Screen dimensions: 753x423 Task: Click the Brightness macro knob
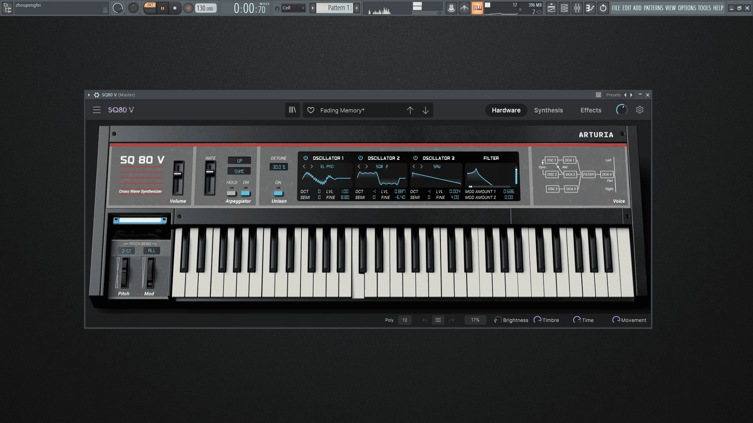click(498, 320)
